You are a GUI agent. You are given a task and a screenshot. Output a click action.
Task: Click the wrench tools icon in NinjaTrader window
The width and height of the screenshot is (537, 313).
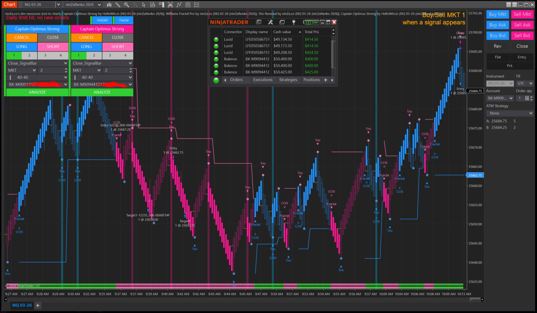(270, 22)
